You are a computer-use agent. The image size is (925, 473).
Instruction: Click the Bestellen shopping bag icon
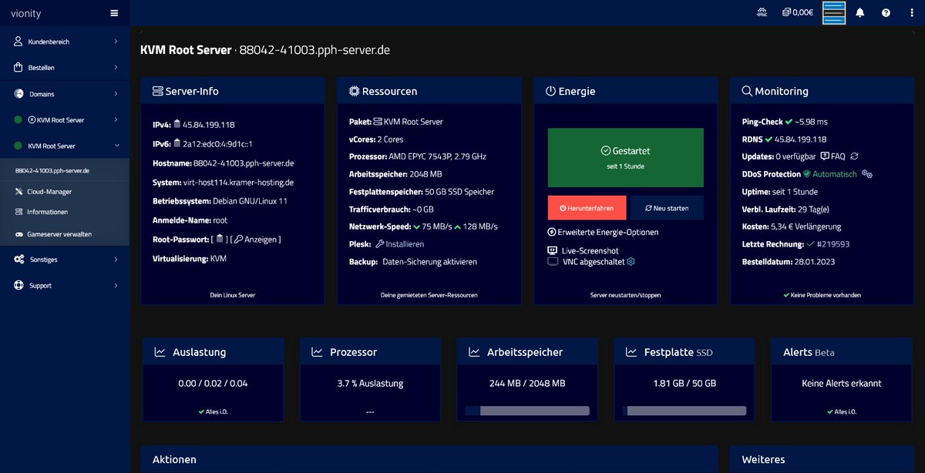point(18,68)
